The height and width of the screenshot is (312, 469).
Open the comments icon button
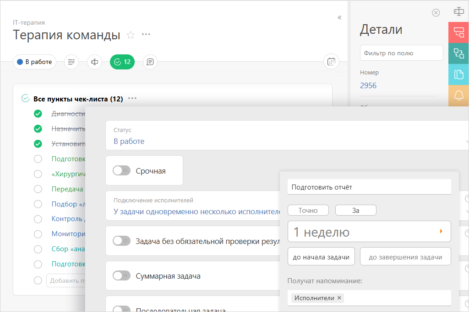click(x=150, y=62)
